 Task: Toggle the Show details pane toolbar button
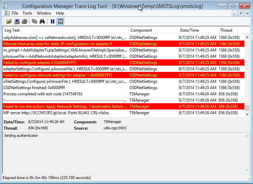point(60,21)
